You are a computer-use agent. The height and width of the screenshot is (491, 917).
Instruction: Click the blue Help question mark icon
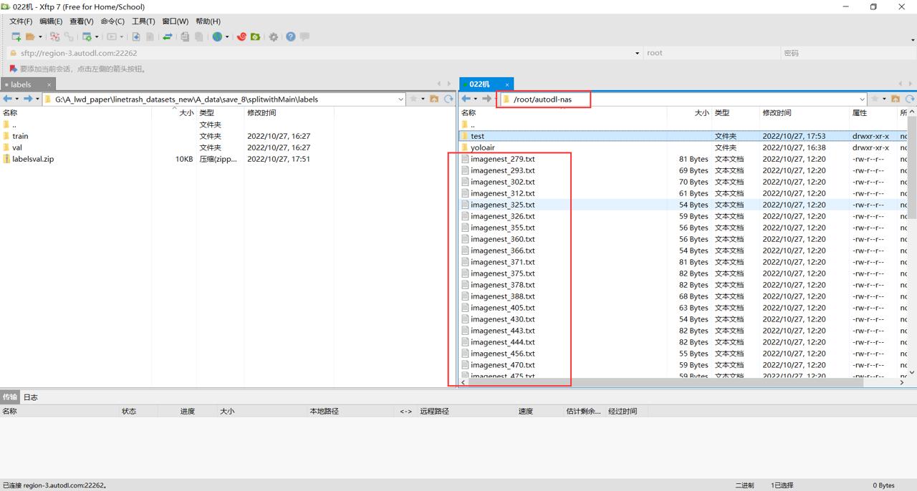coord(291,37)
